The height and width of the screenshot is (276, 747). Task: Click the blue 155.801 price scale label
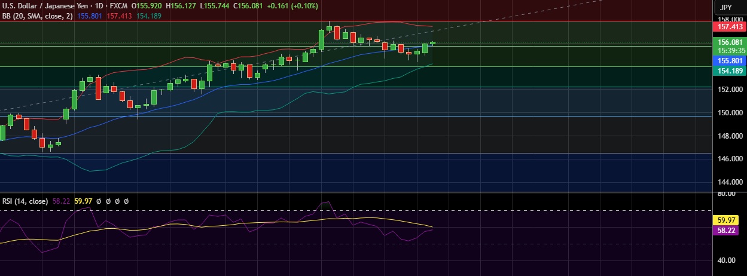[730, 61]
